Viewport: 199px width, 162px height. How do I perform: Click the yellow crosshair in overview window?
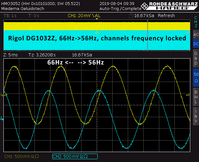97,32
